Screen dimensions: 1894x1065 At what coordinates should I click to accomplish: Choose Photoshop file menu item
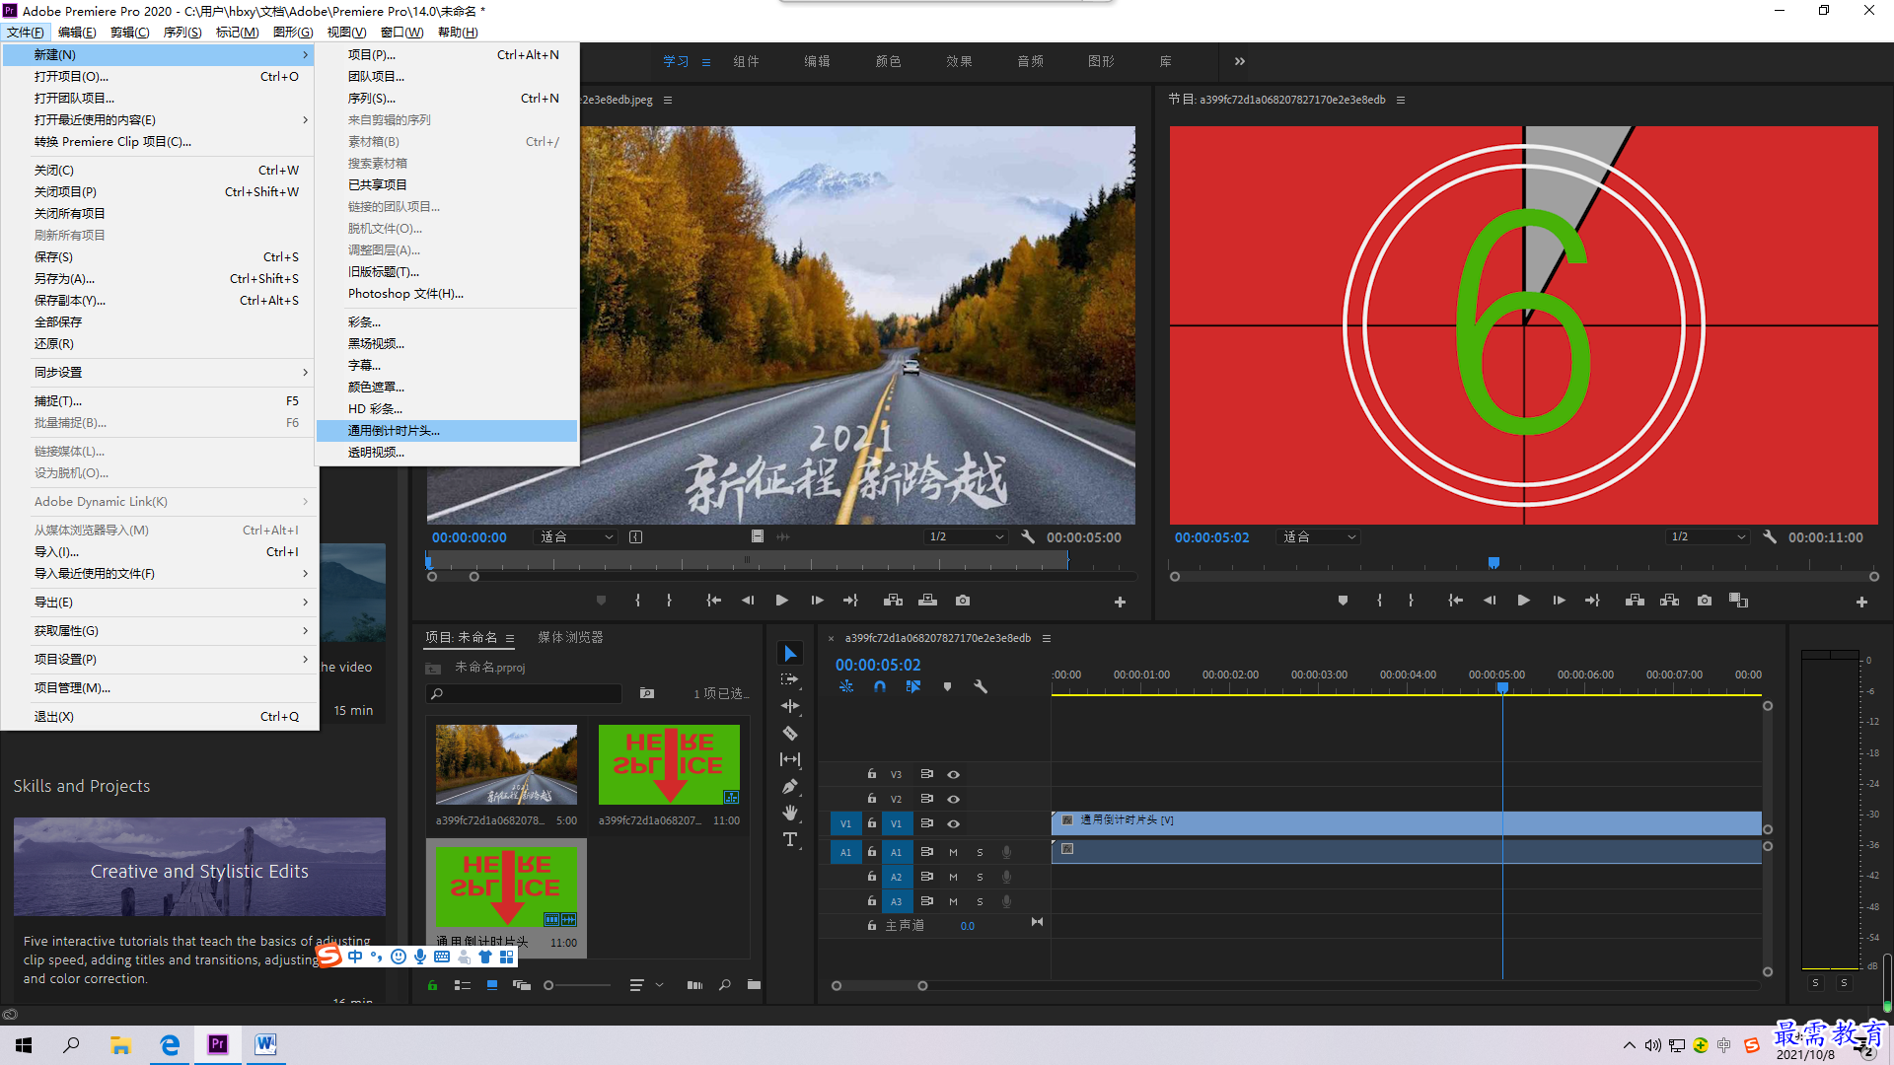tap(447, 294)
